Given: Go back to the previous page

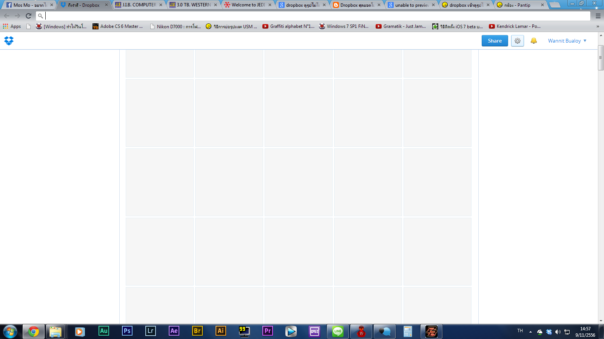Looking at the screenshot, I should click(7, 16).
